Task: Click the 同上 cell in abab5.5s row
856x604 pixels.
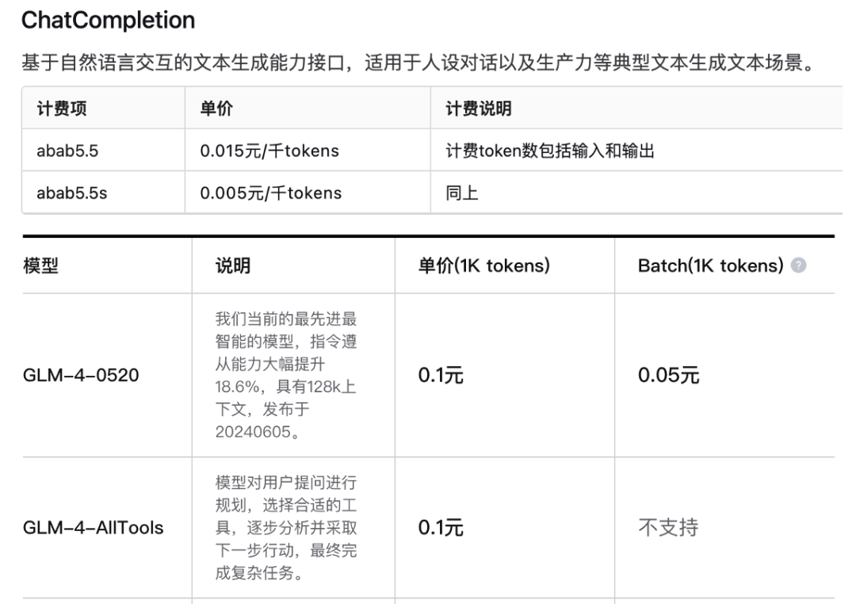Action: click(x=462, y=193)
